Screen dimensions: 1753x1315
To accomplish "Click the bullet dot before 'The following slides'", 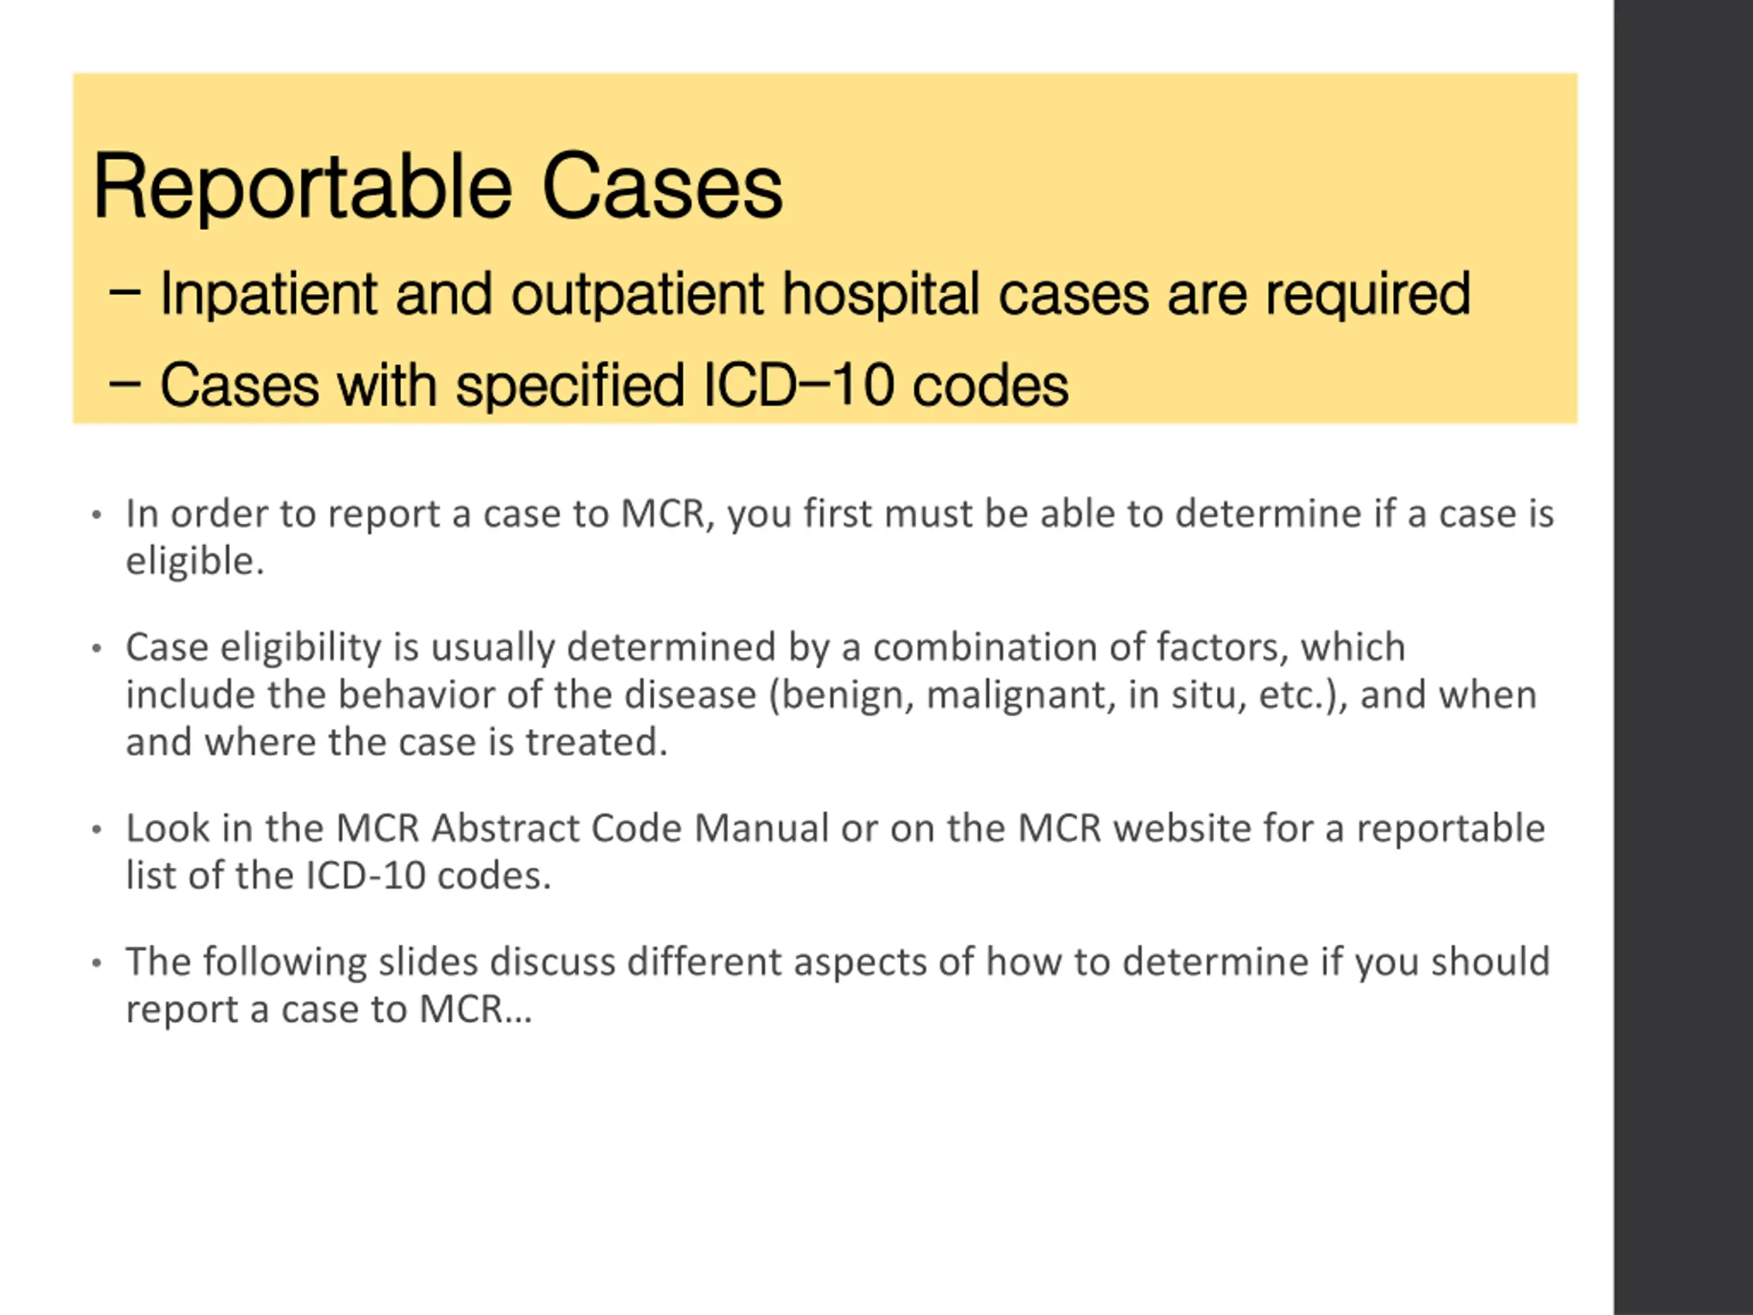I will [x=97, y=963].
